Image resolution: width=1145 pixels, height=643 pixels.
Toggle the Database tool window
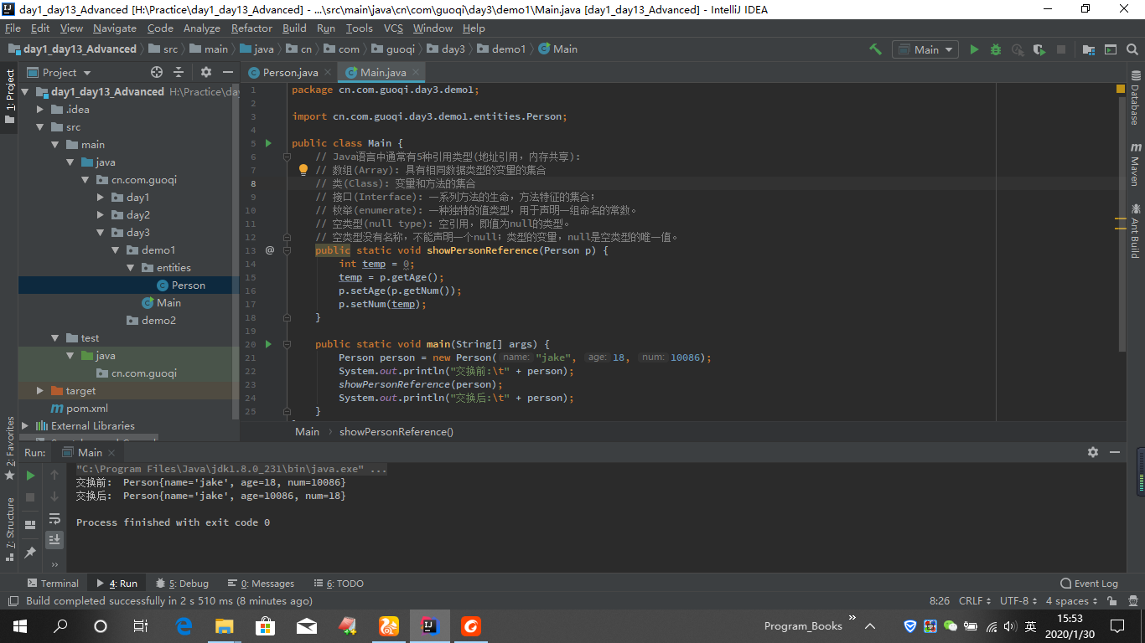[1136, 99]
